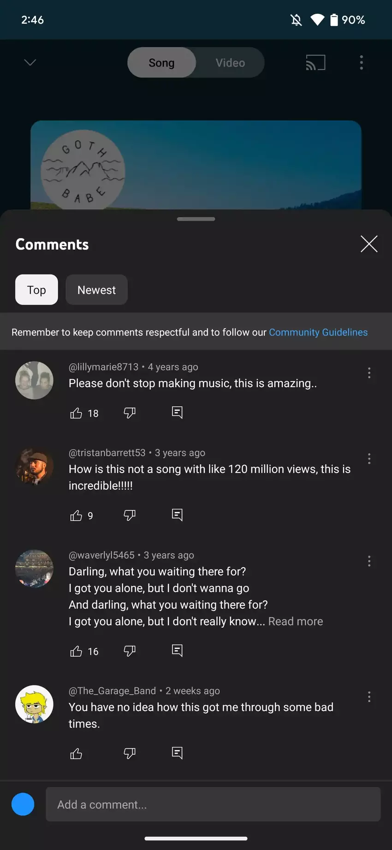Expand @waverlyl5465's comment with Read more
This screenshot has height=850, width=392.
[295, 621]
